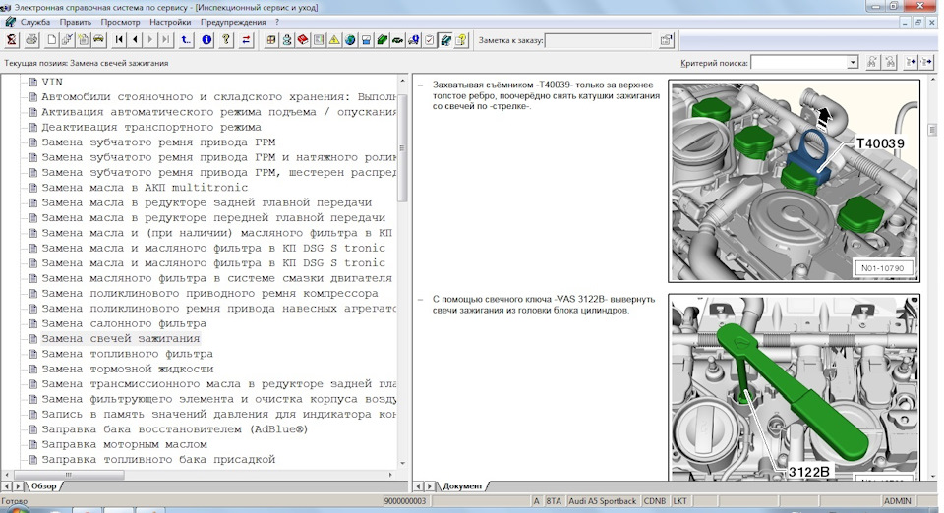Select Заправка бака восстановителем (AdBlue®)

coord(175,428)
